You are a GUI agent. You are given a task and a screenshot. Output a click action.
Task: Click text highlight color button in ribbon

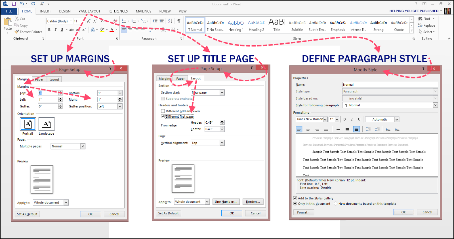pos(102,29)
